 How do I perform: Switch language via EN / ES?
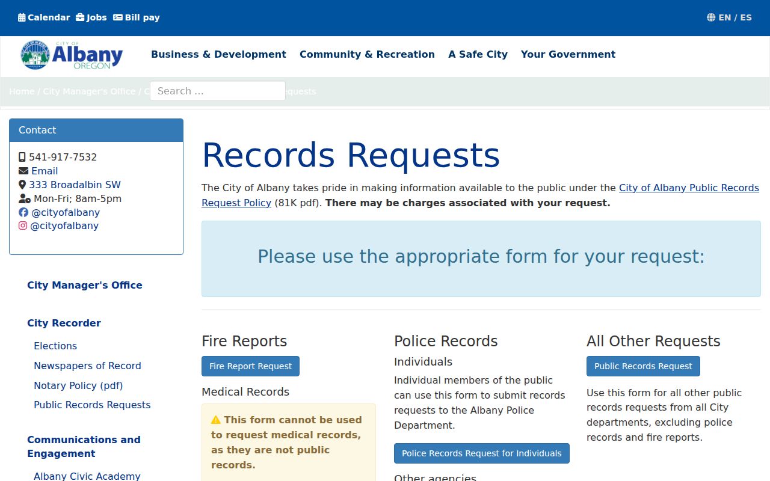point(735,17)
